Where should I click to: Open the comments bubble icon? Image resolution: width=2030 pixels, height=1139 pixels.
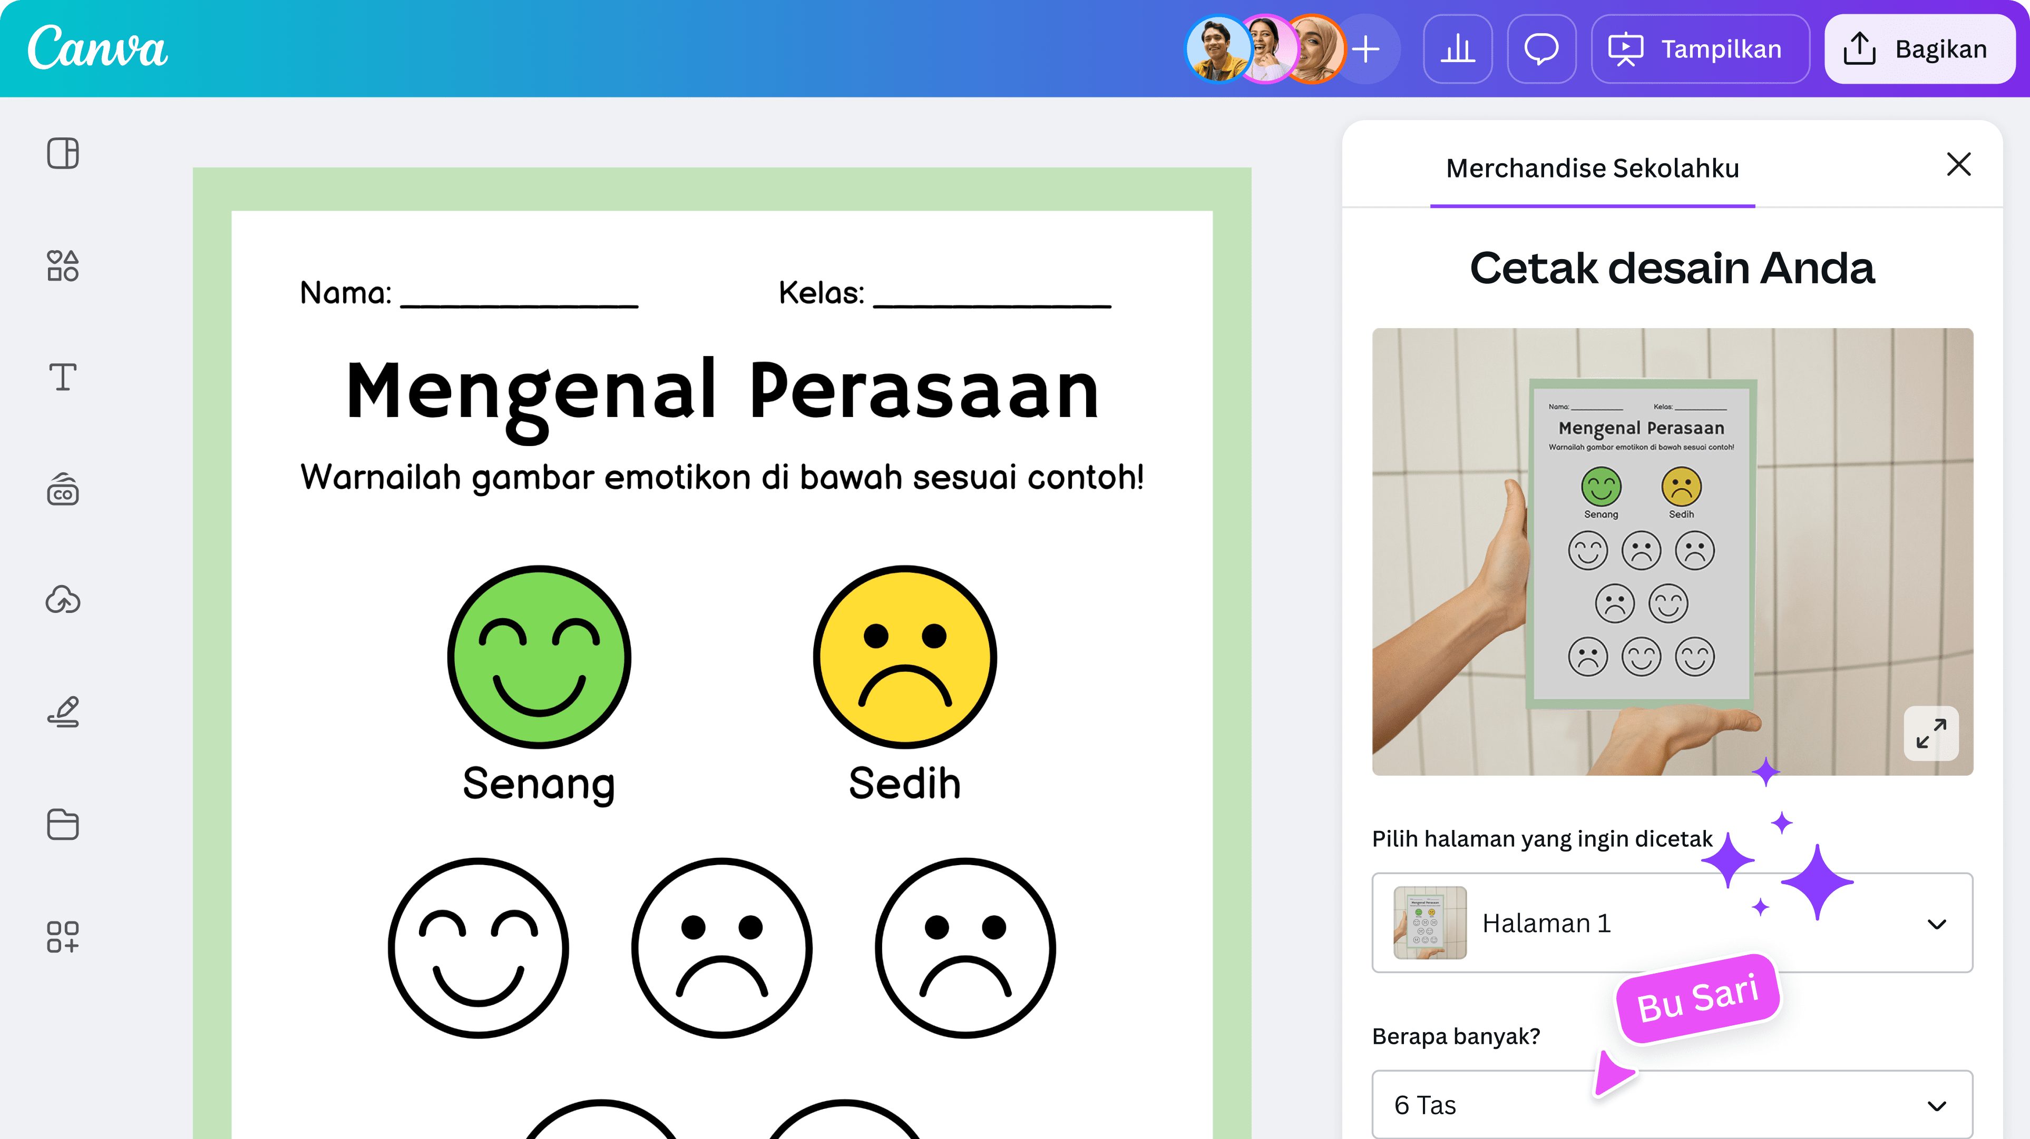1540,49
